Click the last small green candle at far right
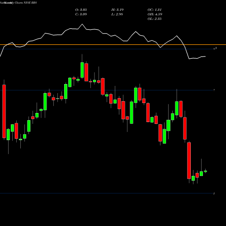This screenshot has height=226, width=226. 205,171
